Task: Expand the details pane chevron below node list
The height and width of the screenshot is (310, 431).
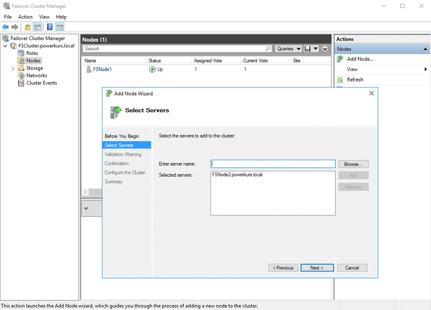Action: [x=86, y=208]
